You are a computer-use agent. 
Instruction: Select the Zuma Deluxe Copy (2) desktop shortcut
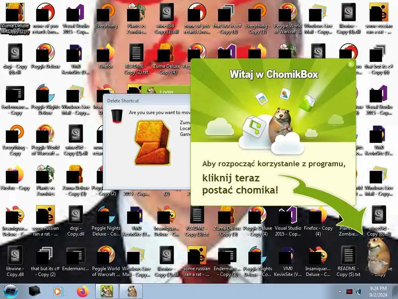click(15, 18)
